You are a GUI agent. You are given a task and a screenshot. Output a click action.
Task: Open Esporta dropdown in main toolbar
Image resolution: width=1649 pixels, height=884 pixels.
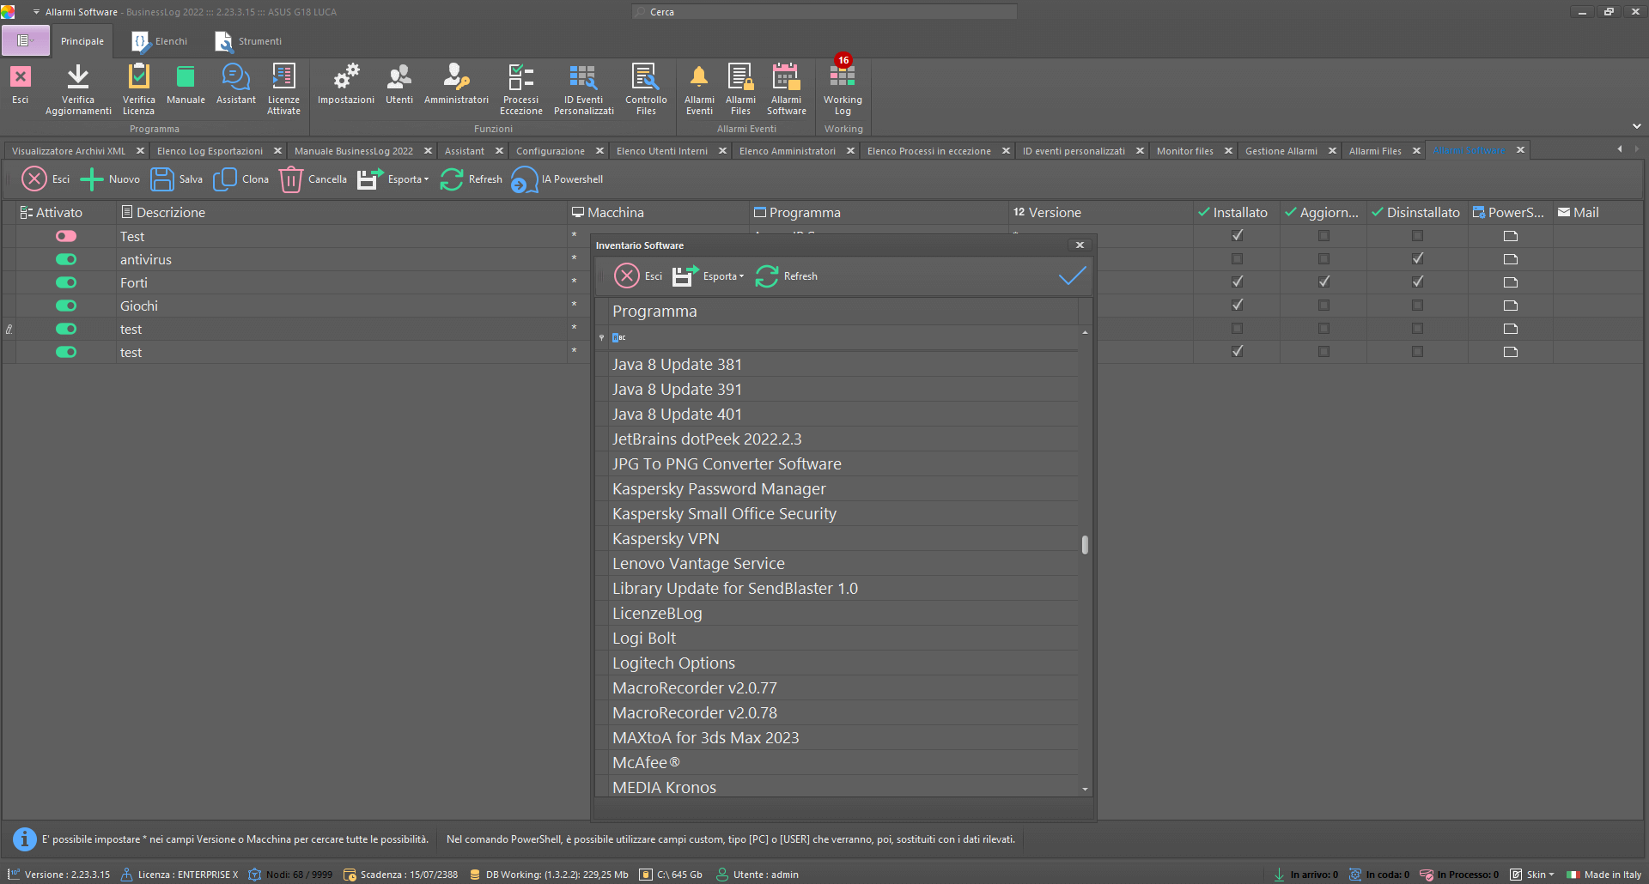(393, 179)
